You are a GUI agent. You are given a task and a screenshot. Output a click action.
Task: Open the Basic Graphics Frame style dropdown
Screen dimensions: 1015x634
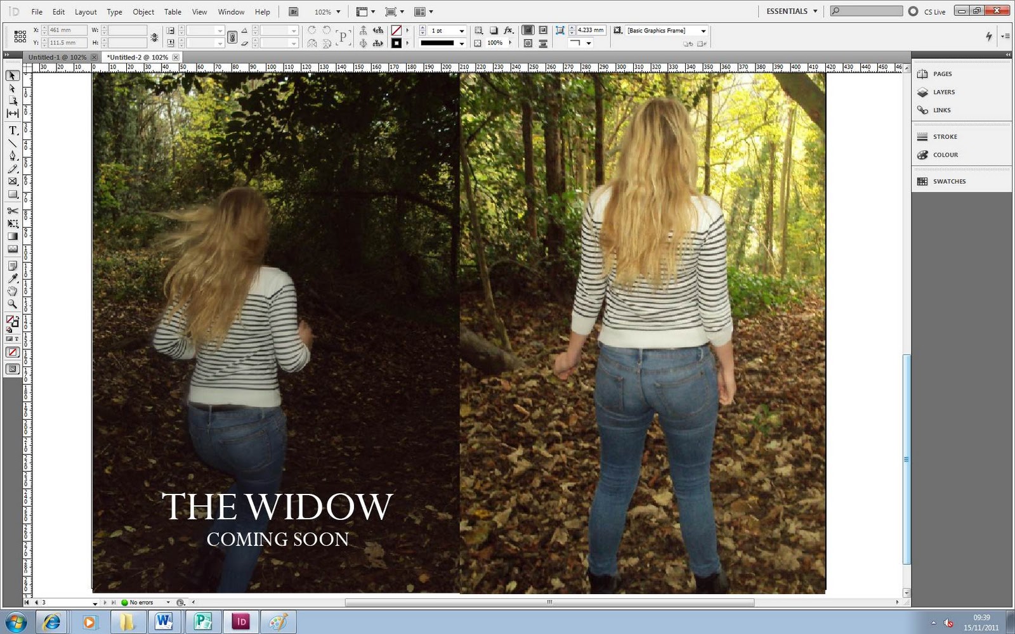click(704, 30)
